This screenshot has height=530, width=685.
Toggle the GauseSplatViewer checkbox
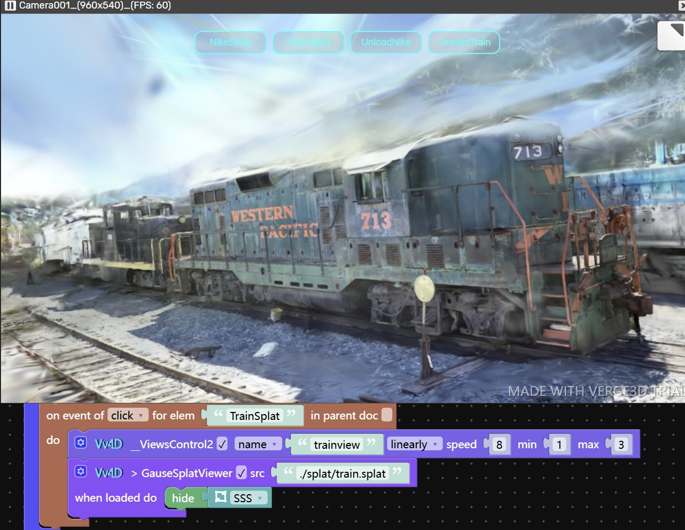tap(242, 473)
